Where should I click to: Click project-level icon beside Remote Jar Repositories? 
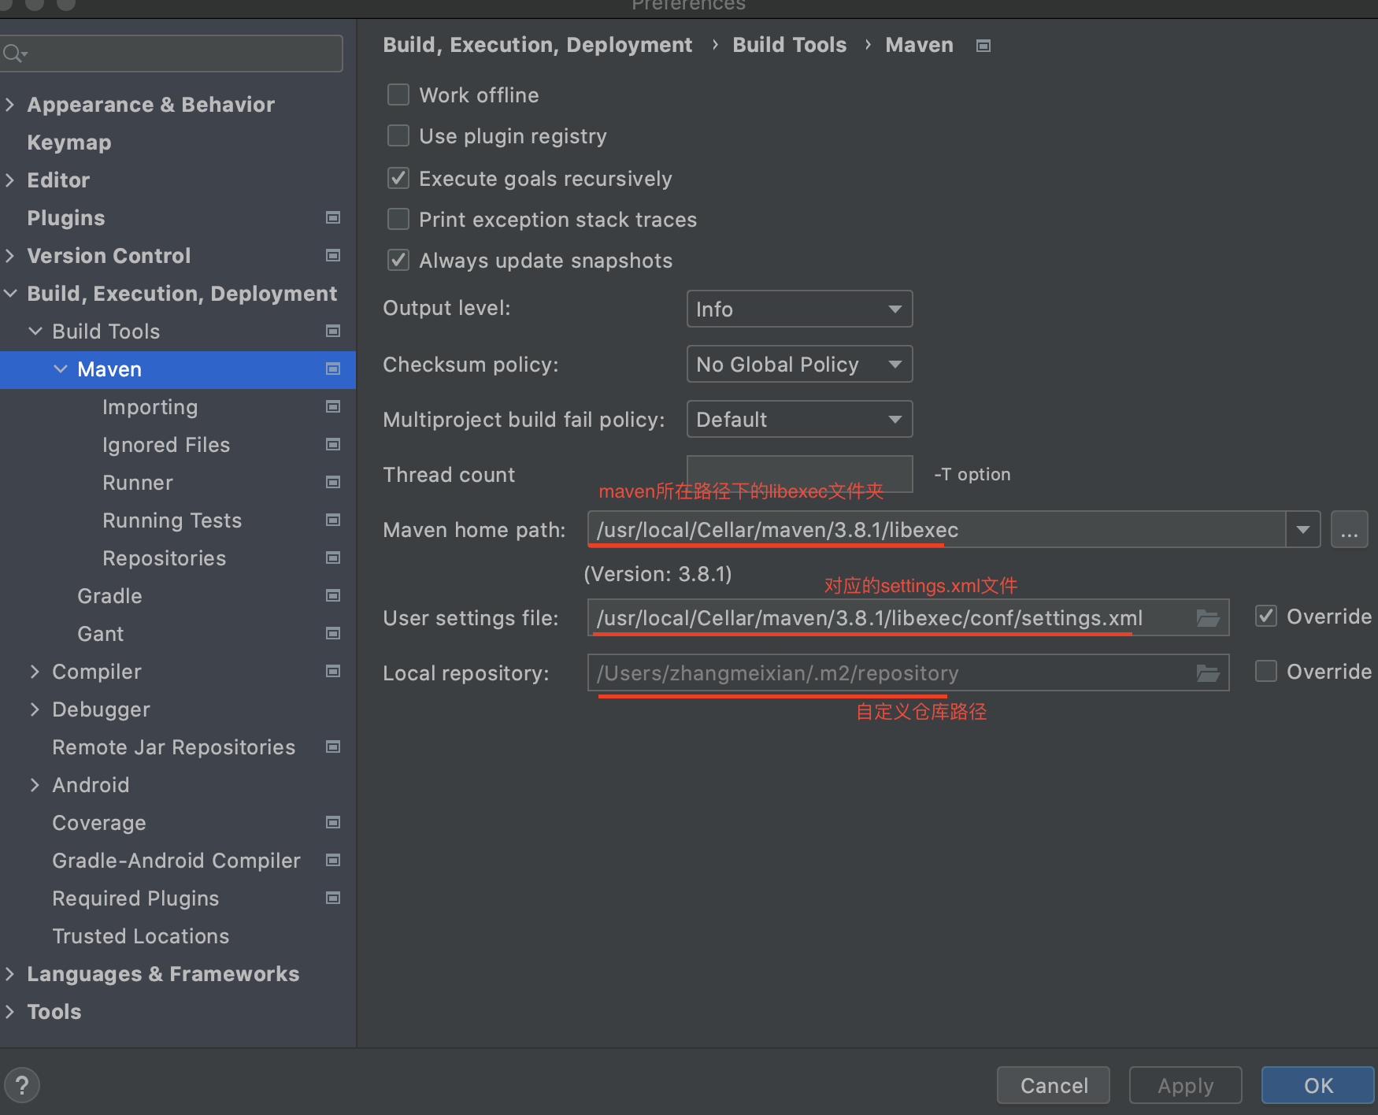333,746
